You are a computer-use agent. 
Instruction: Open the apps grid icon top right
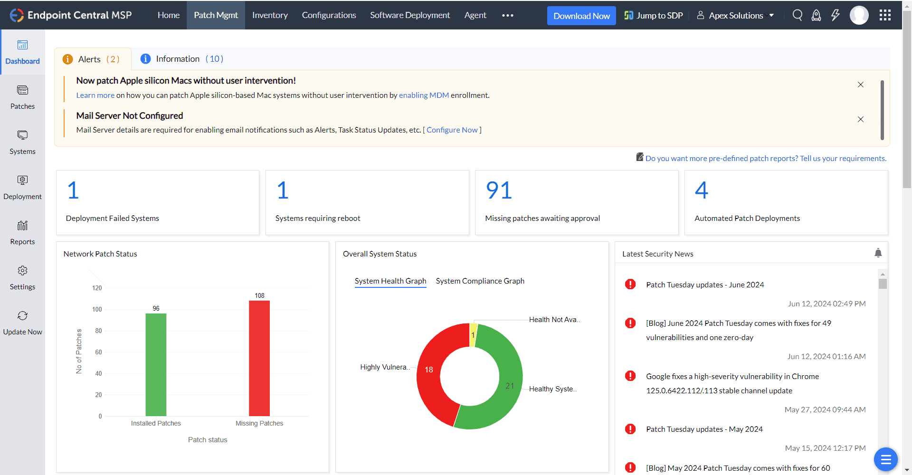(x=885, y=15)
